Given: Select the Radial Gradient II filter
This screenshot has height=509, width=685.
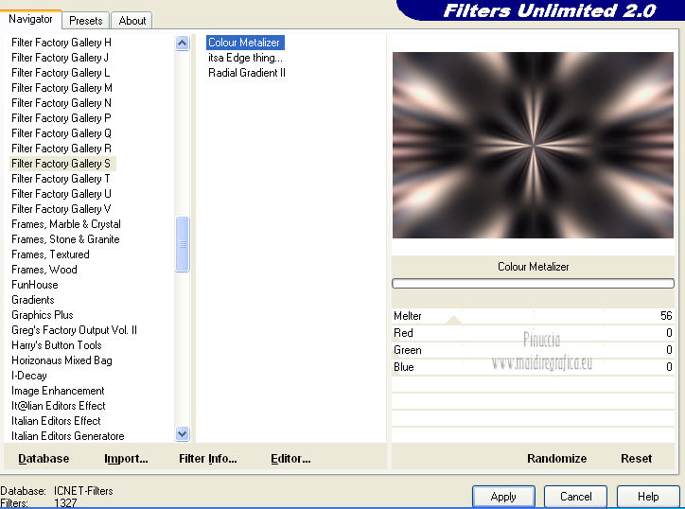Looking at the screenshot, I should tap(247, 73).
